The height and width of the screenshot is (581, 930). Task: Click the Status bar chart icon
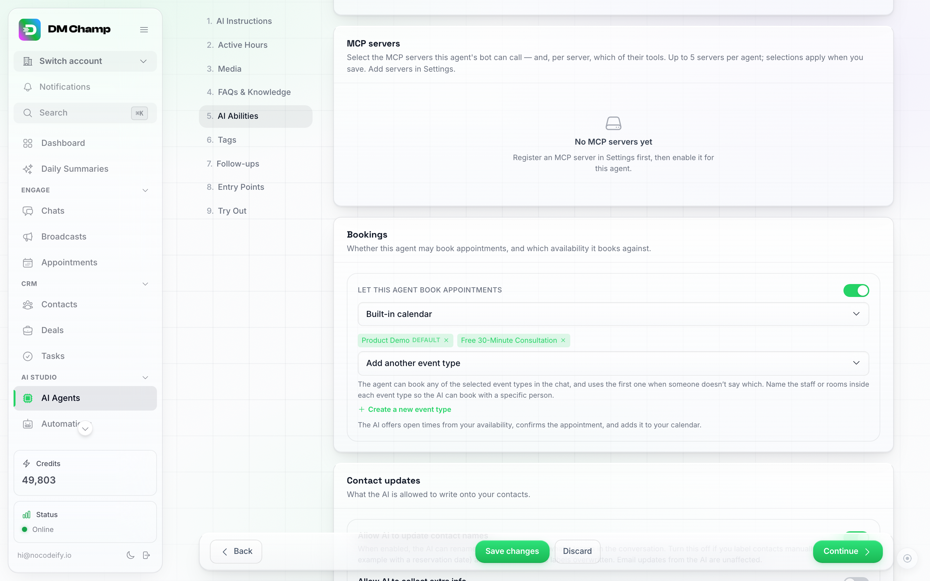click(26, 515)
